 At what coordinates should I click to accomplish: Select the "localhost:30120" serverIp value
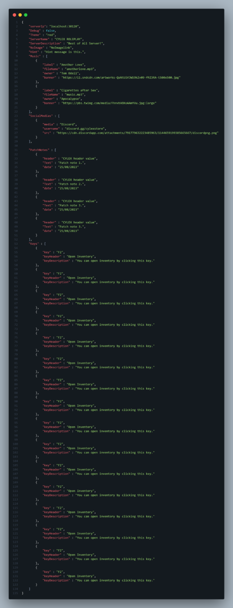[x=65, y=26]
